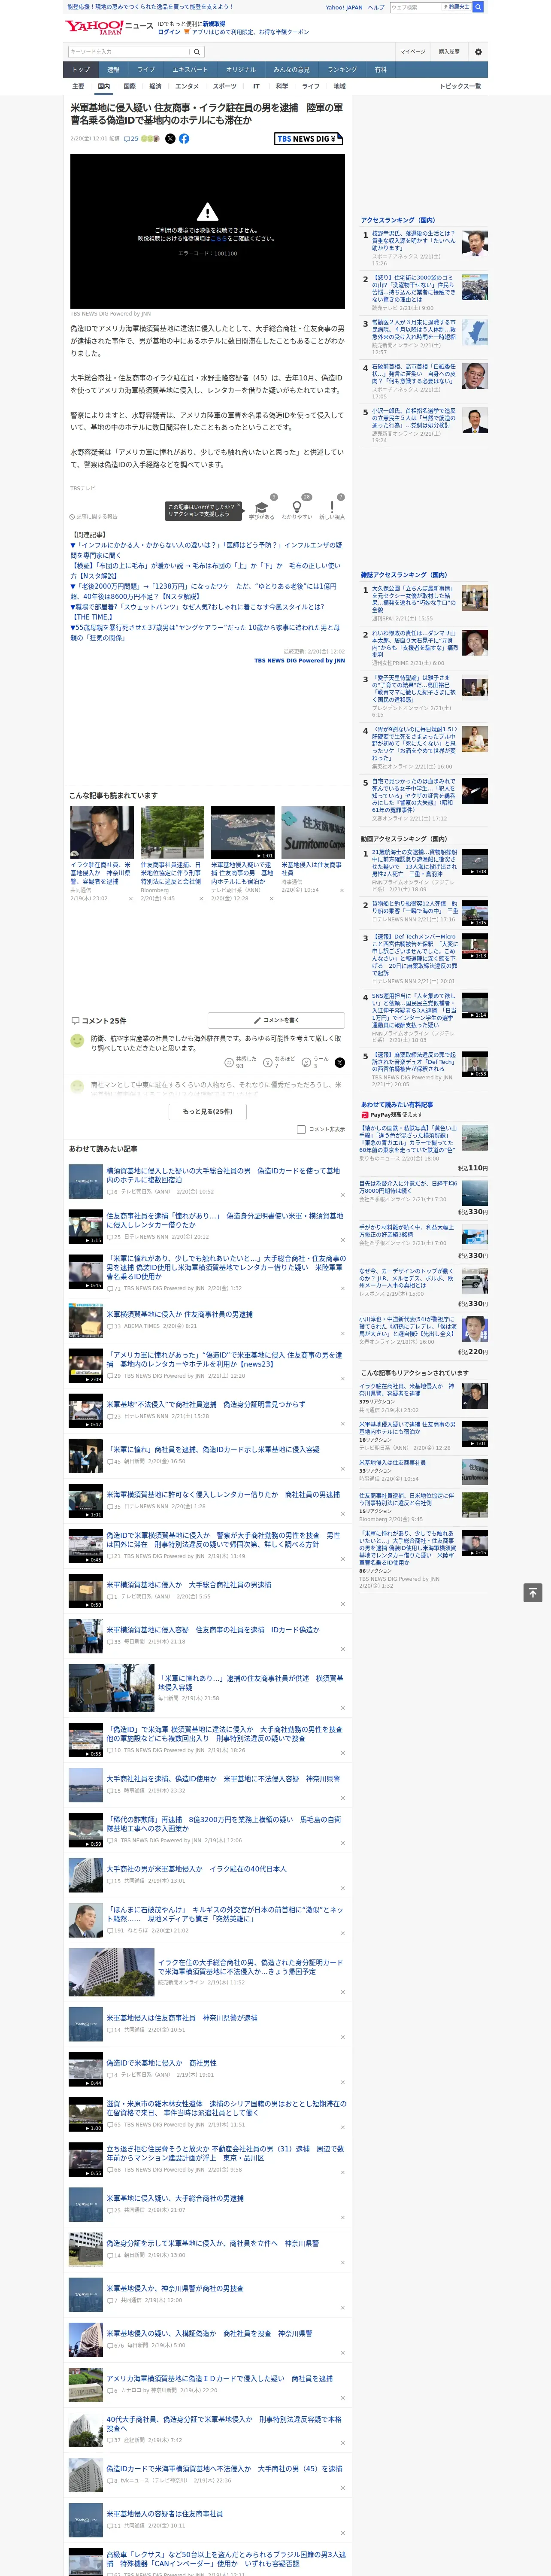Open the ヘルプ link in the header
Viewport: 551px width, 2576px height.
click(x=375, y=7)
